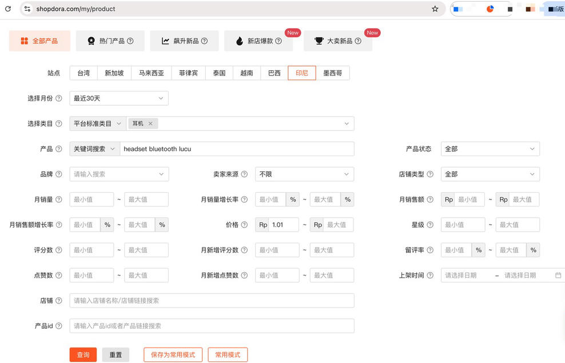Show help for 留评率

pos(430,250)
